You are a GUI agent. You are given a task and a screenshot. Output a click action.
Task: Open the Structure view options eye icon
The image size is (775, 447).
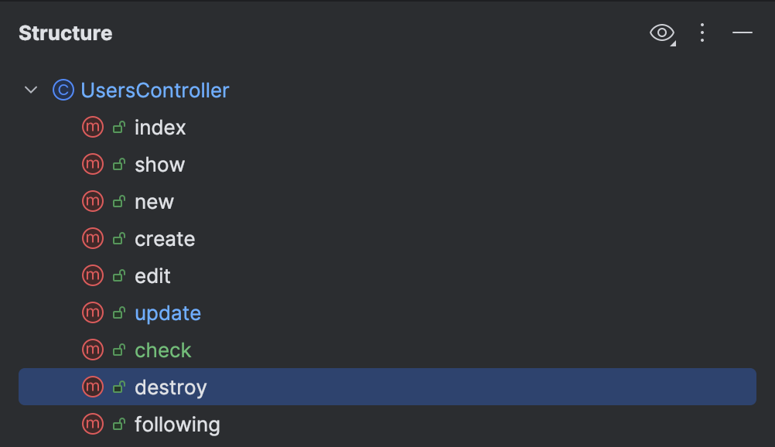pyautogui.click(x=662, y=32)
